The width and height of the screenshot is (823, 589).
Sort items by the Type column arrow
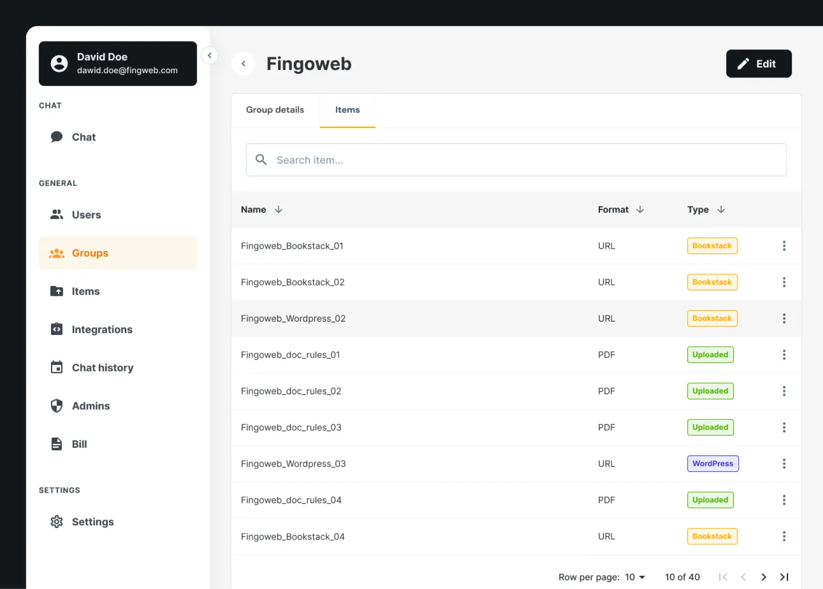[x=721, y=209]
